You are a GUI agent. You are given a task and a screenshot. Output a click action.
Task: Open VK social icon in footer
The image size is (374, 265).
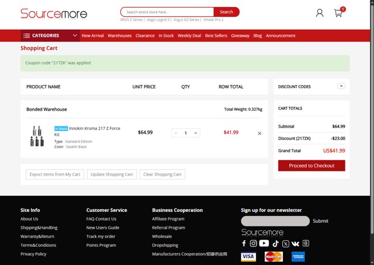[x=295, y=243]
